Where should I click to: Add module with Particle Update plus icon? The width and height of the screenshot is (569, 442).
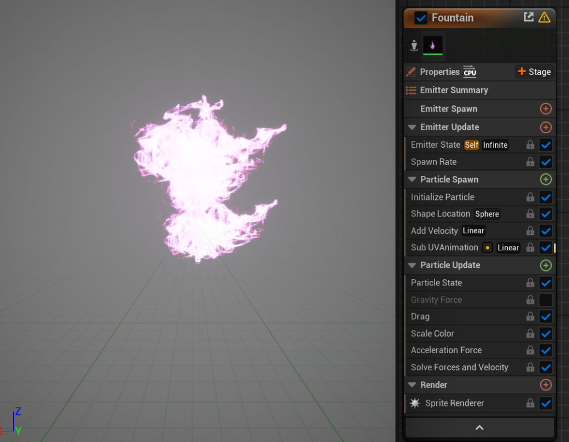(546, 265)
